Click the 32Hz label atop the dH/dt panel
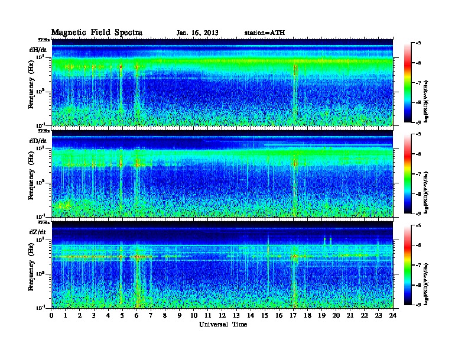468x362 pixels. (x=43, y=40)
